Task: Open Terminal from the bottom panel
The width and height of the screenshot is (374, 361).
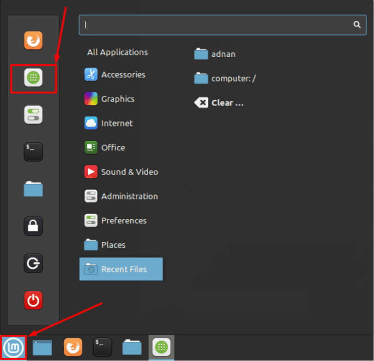Action: (103, 347)
